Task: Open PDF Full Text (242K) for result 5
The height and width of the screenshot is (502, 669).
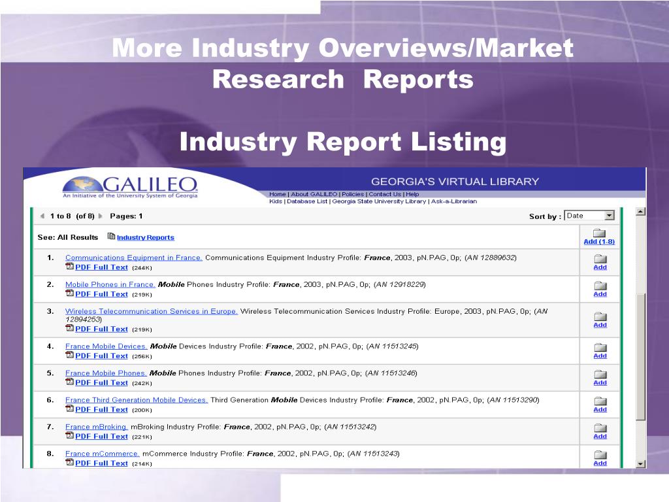Action: click(x=101, y=383)
